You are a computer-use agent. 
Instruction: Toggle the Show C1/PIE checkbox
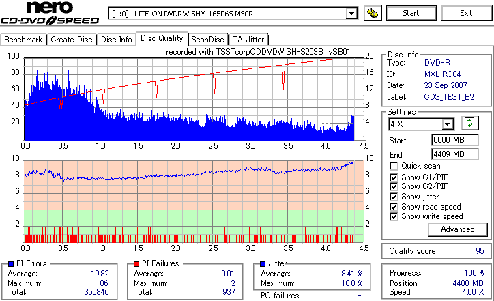[394, 177]
